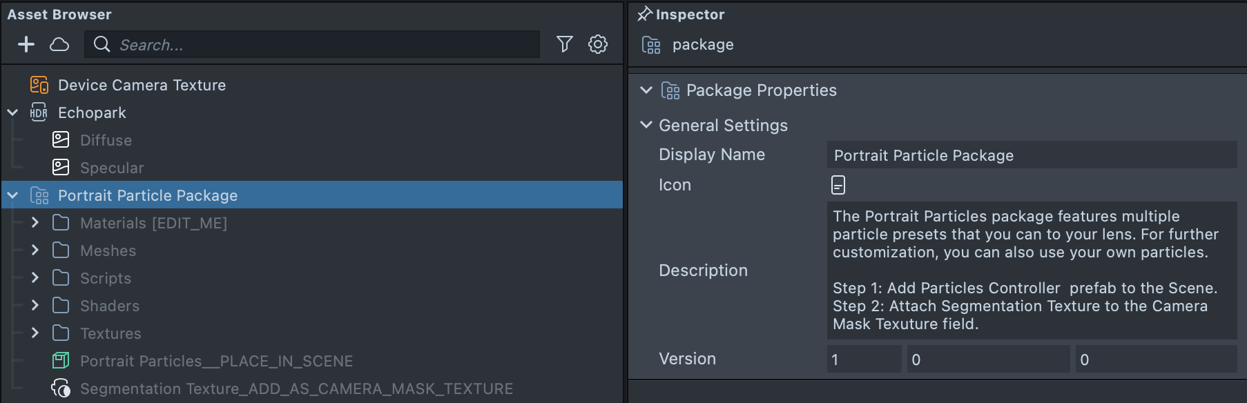Expand the Materials [EDIT_ME] folder
The image size is (1247, 403).
pos(35,223)
